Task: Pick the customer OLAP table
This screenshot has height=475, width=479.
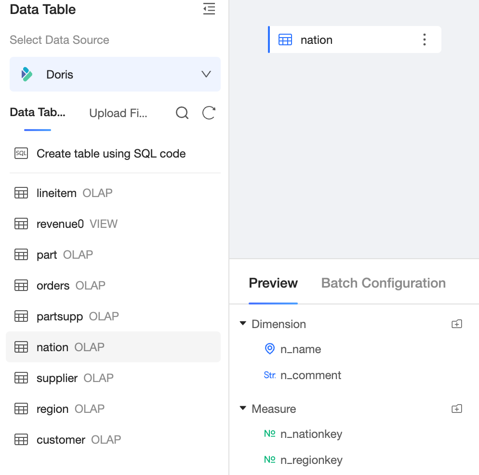Action: (61, 440)
